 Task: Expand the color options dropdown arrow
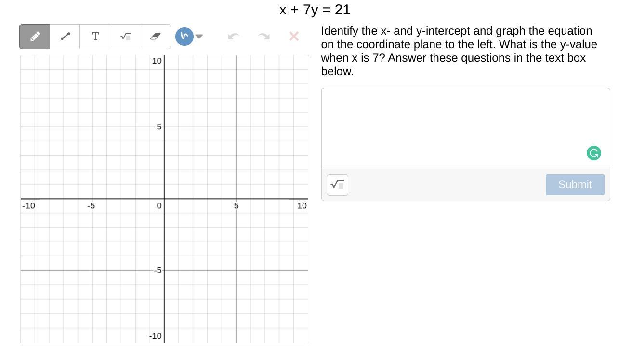coord(199,37)
